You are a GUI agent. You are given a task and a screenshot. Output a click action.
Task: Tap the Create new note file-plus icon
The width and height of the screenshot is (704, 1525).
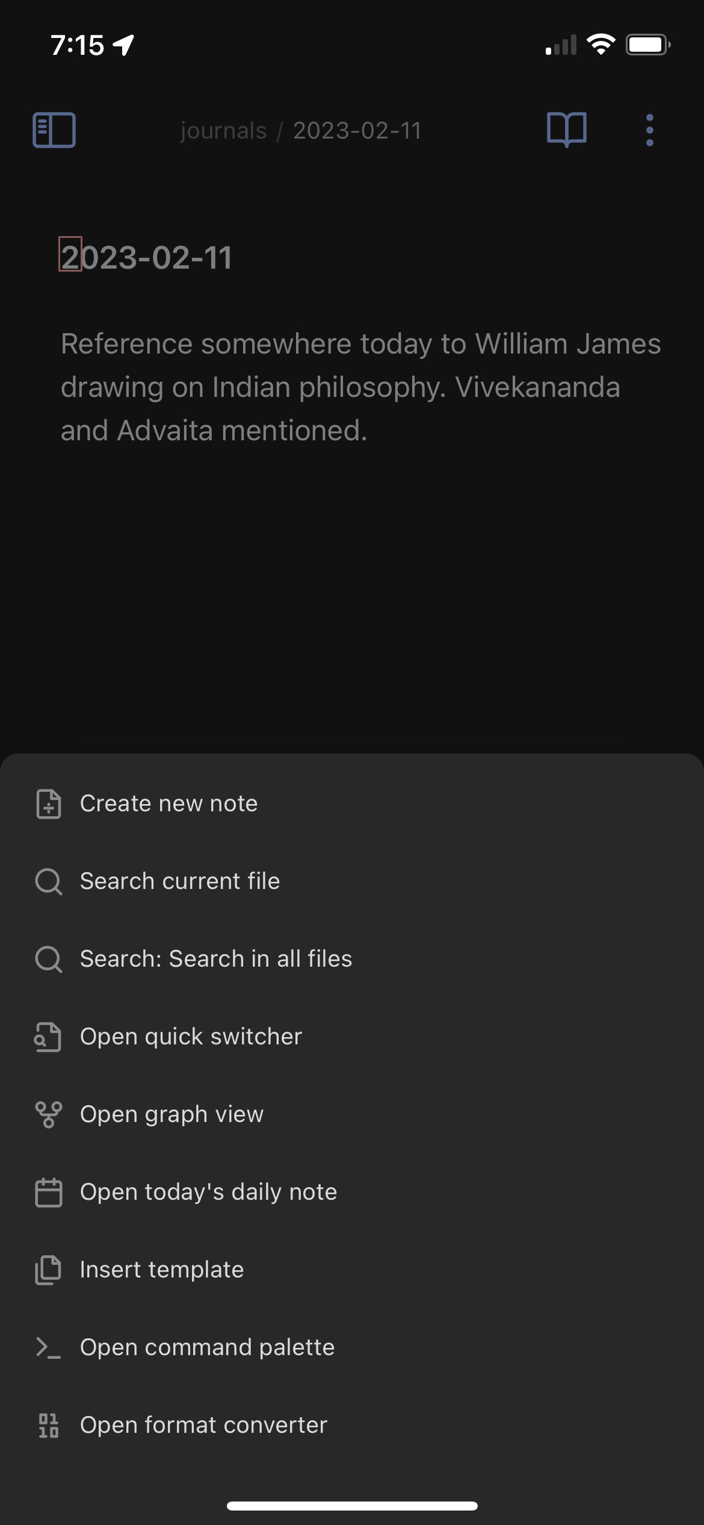(49, 803)
